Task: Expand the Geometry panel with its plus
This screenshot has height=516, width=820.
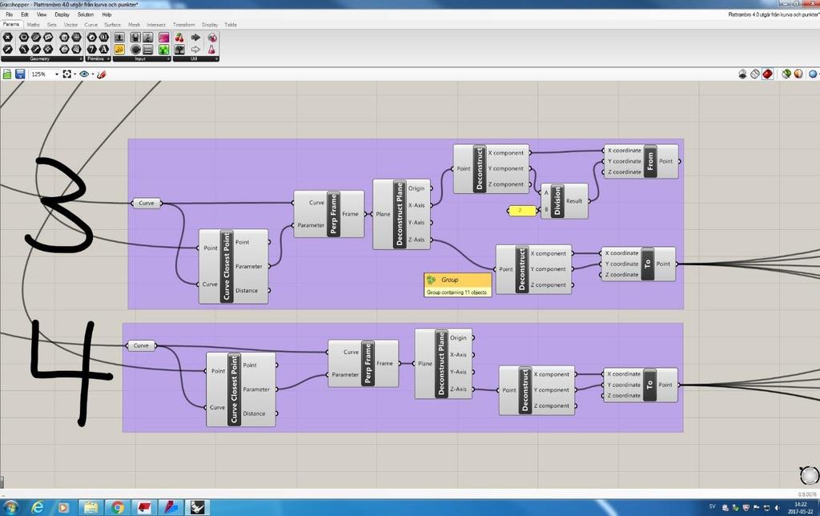Action: (81, 58)
